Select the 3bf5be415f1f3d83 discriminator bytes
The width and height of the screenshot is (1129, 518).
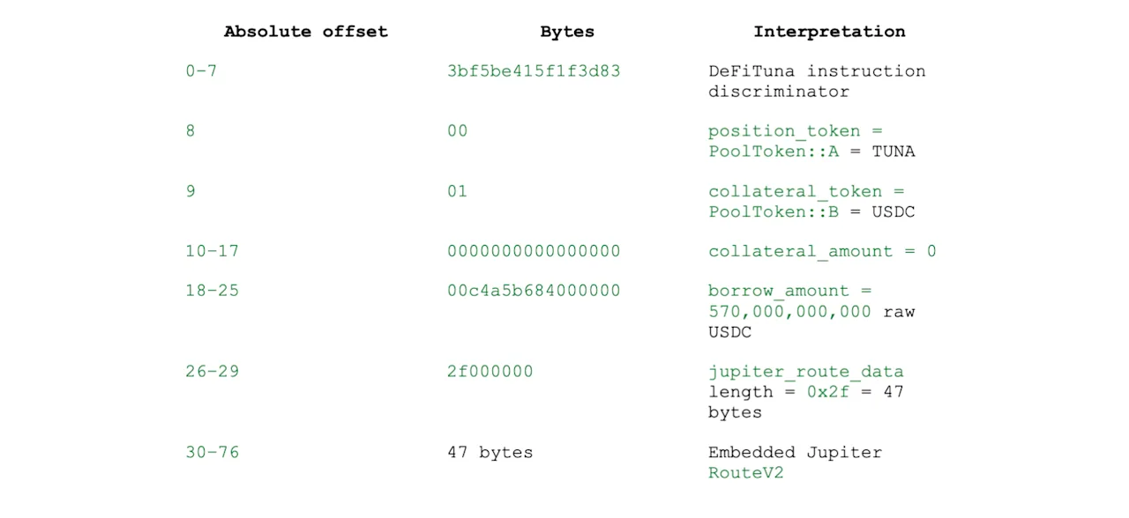click(534, 71)
